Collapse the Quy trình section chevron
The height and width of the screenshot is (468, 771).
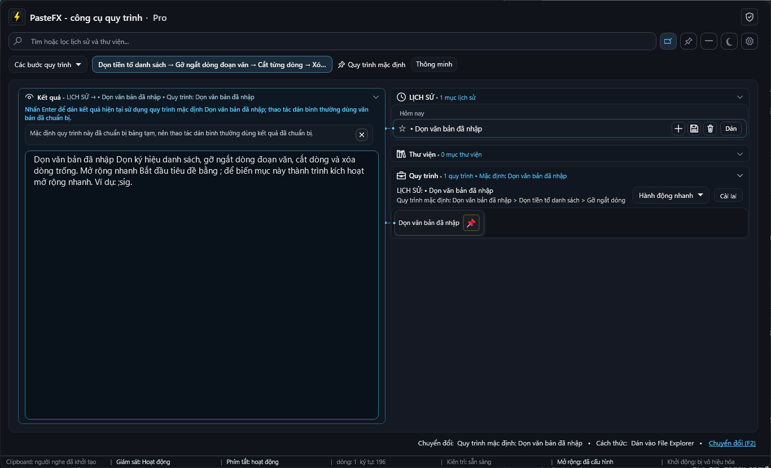point(740,176)
